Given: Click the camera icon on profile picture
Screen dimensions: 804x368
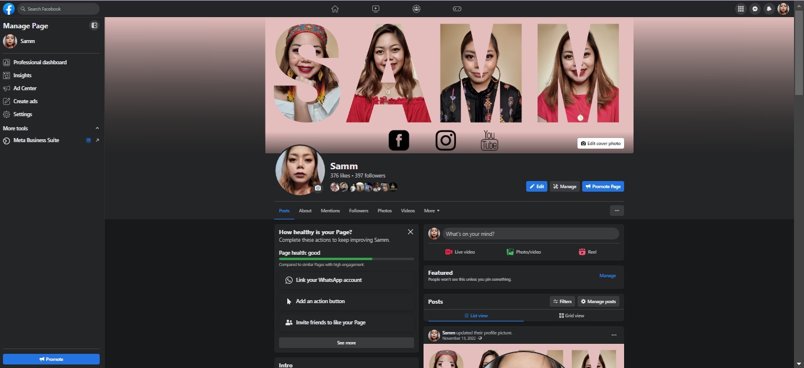Looking at the screenshot, I should pyautogui.click(x=318, y=188).
